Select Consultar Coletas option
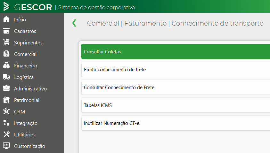270x153 pixels. (176, 51)
